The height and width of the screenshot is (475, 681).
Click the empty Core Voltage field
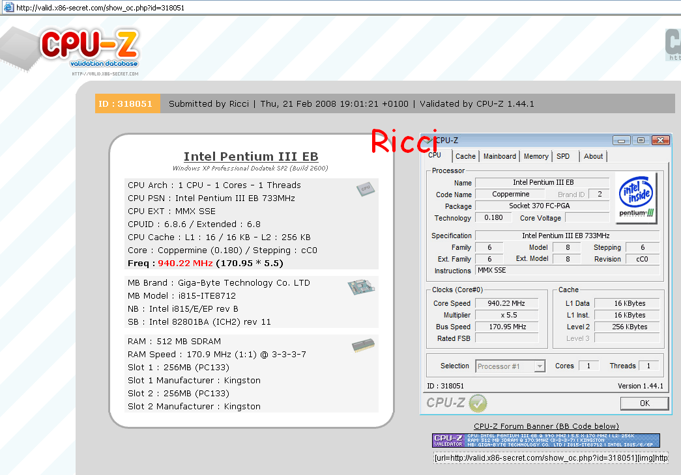coord(587,217)
